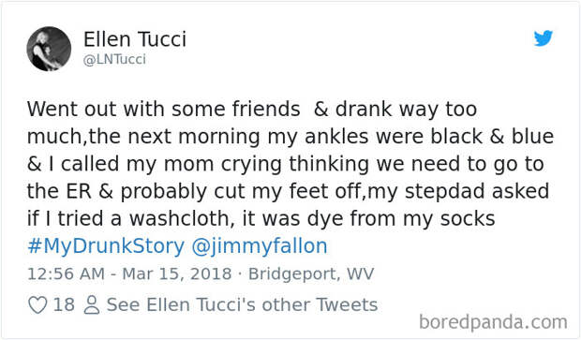Click the Mar 15, 2018 date

[177, 274]
